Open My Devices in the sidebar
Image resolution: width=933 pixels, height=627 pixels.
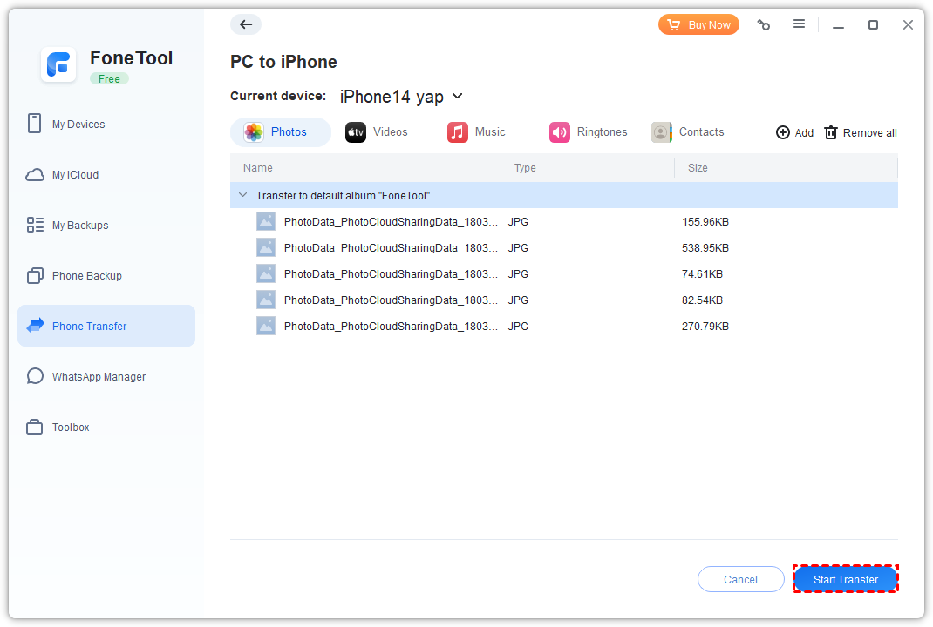pyautogui.click(x=78, y=125)
